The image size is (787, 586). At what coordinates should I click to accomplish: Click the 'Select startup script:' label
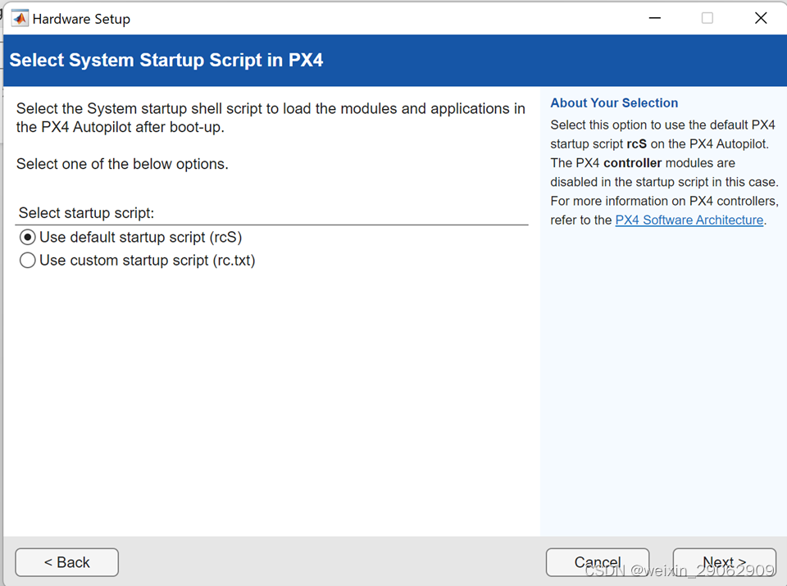coord(86,213)
